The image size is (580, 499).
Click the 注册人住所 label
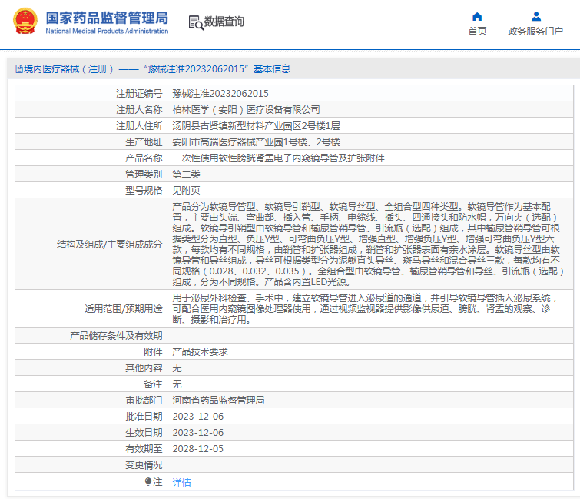coord(139,126)
